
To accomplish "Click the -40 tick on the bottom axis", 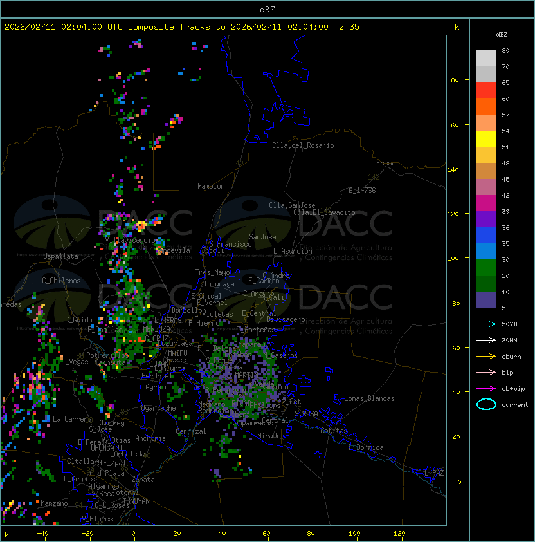I will click(x=42, y=534).
